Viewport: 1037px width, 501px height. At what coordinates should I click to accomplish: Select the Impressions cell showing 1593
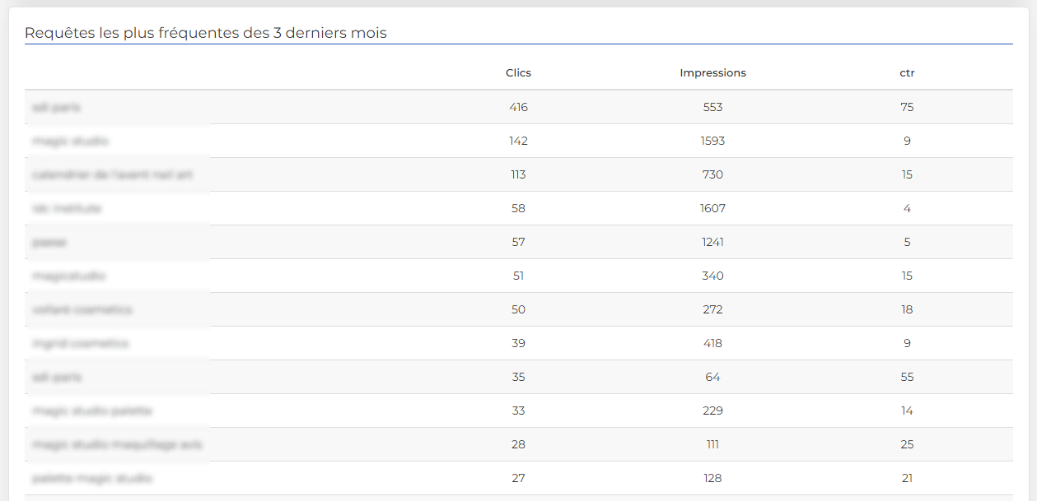712,141
